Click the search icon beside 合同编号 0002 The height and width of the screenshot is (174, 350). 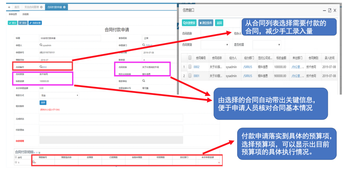[x=41, y=67]
